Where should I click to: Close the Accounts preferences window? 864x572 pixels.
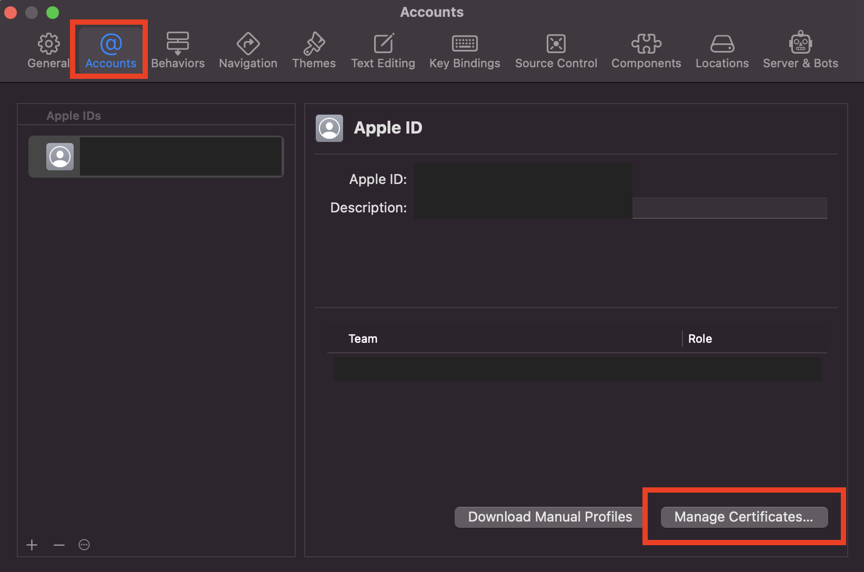11,12
